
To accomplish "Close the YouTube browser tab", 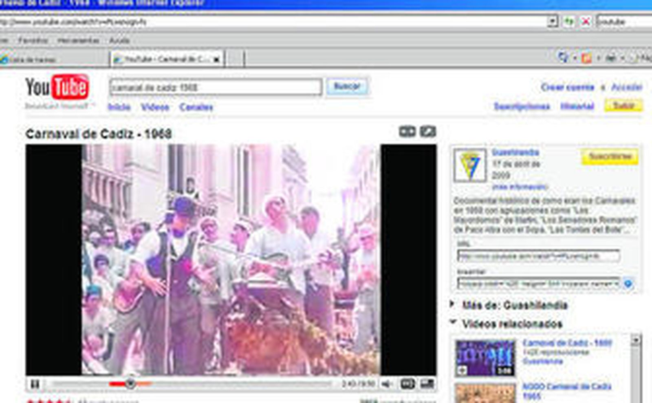I will [217, 59].
